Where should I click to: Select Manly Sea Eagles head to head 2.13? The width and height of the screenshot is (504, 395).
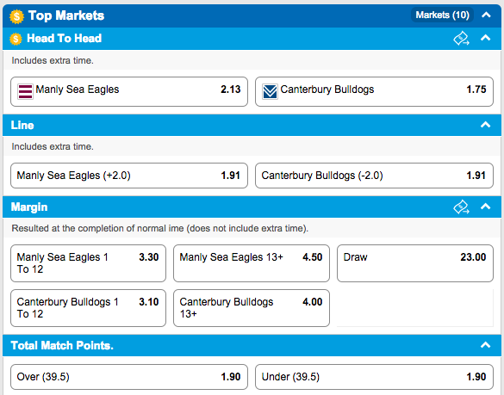pos(129,91)
